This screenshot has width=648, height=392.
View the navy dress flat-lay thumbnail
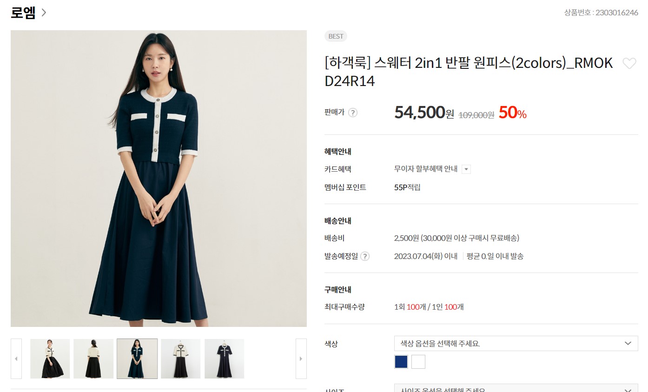[x=225, y=359]
